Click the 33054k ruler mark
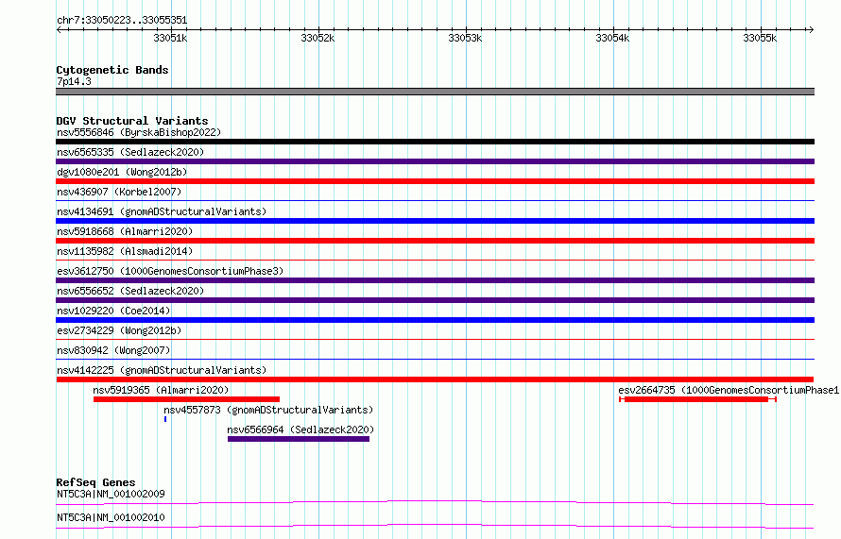The height and width of the screenshot is (539, 841). coord(612,38)
